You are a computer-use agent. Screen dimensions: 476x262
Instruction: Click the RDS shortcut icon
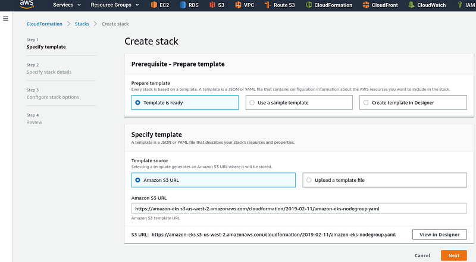click(183, 5)
